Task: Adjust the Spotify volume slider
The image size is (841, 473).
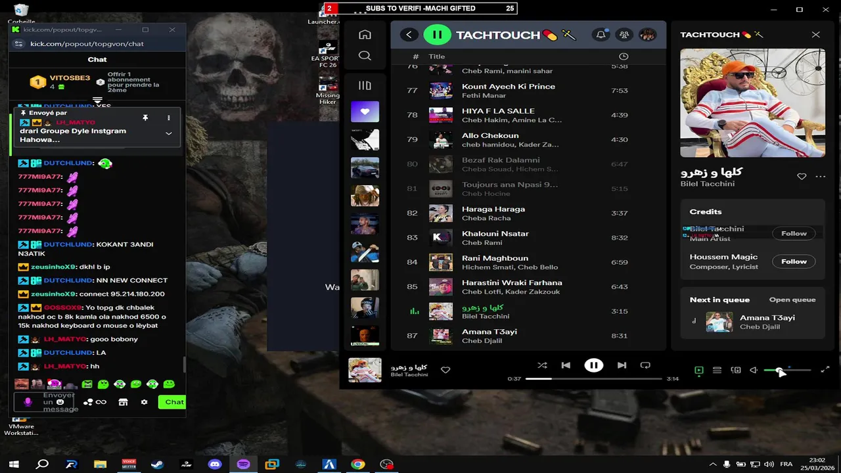Action: tap(787, 371)
